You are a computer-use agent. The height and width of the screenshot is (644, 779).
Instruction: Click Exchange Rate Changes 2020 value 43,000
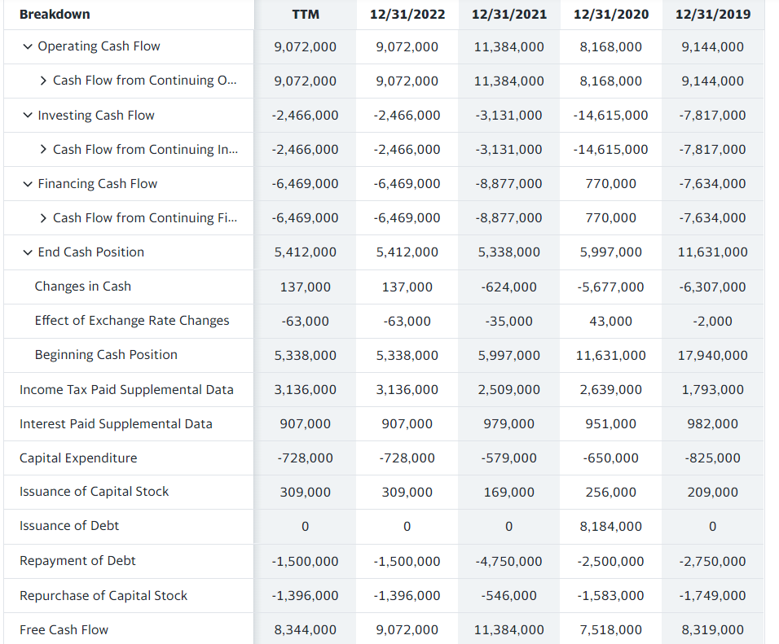coord(611,322)
